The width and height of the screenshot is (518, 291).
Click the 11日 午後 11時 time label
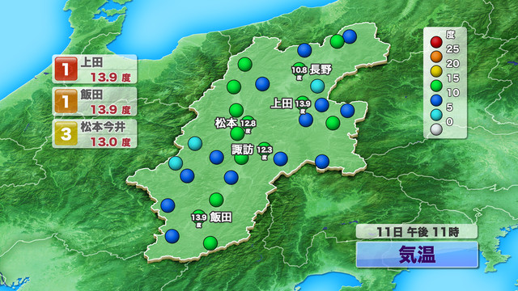(x=417, y=232)
